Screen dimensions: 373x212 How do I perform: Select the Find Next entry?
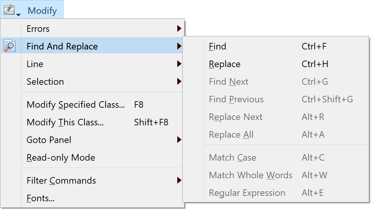[x=286, y=82]
